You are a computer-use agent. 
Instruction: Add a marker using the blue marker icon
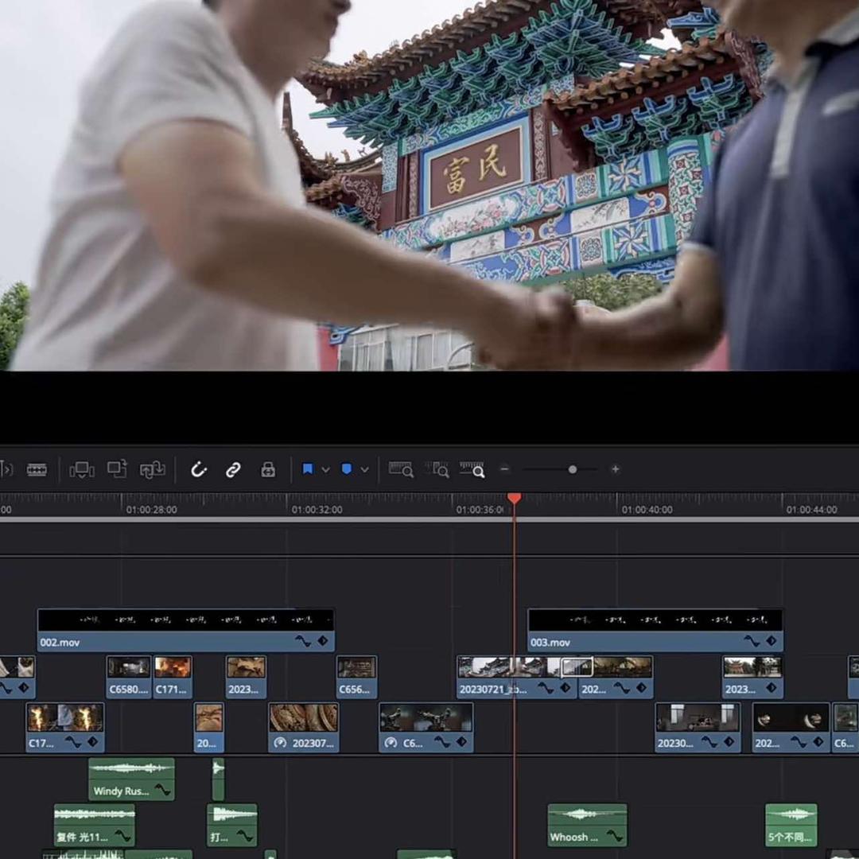pos(346,469)
